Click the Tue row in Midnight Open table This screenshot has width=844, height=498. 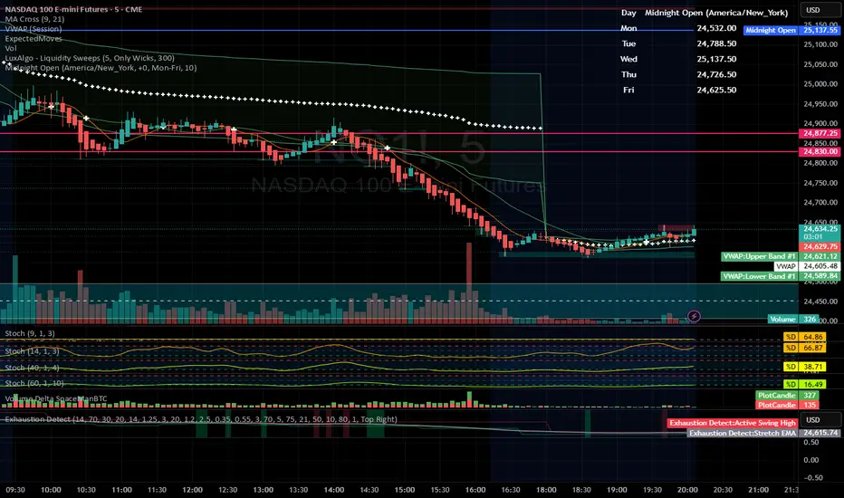628,43
